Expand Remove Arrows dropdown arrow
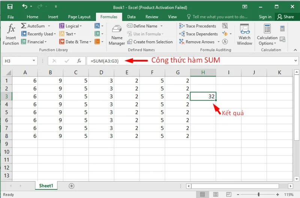The image size is (300, 198). click(x=218, y=42)
